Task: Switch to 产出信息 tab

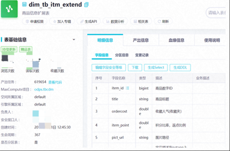Action: click(141, 40)
